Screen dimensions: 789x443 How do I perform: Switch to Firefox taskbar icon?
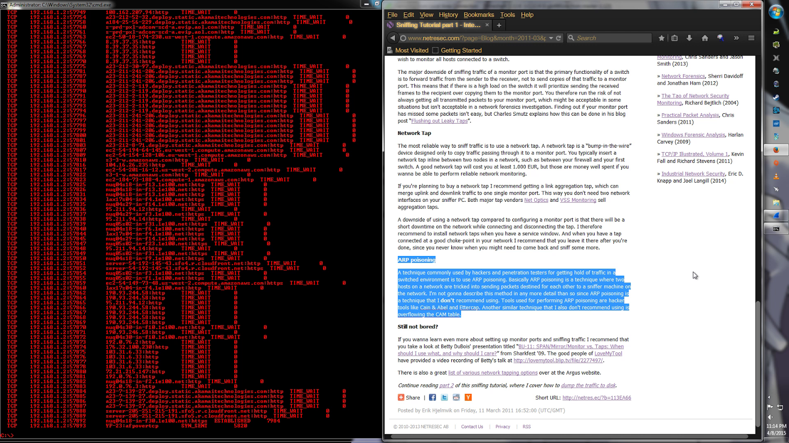click(776, 150)
